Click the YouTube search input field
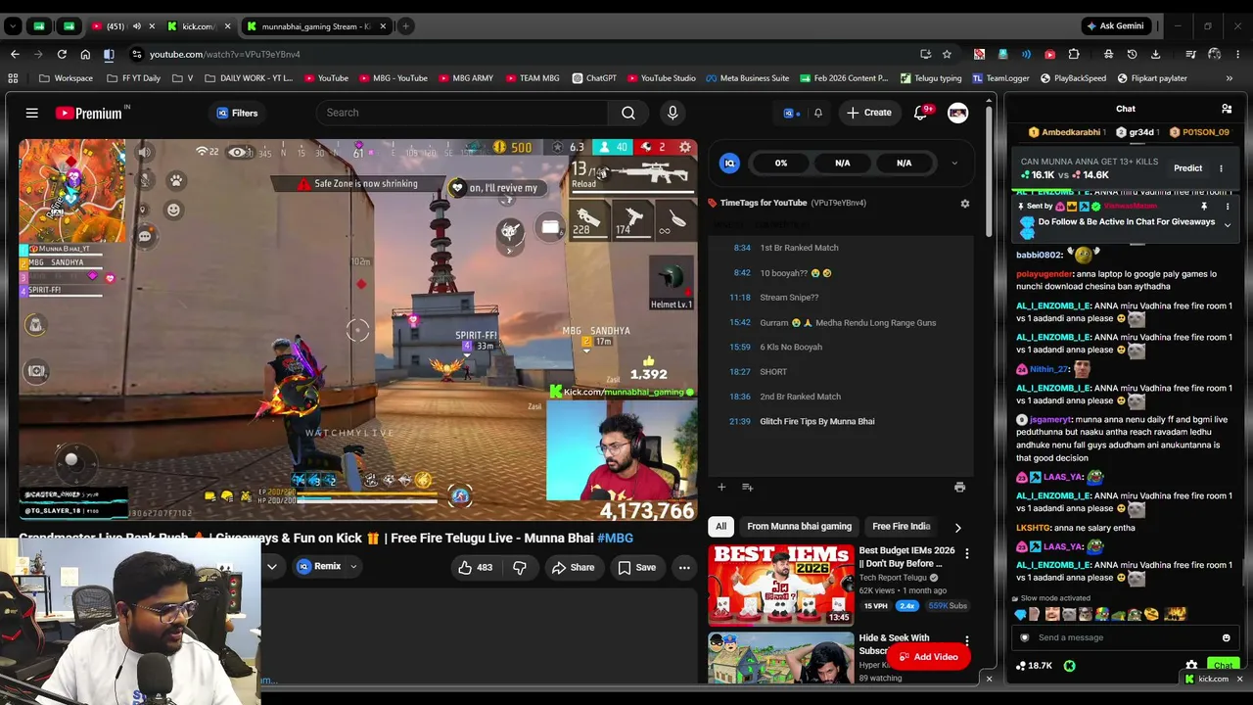 [x=461, y=113]
